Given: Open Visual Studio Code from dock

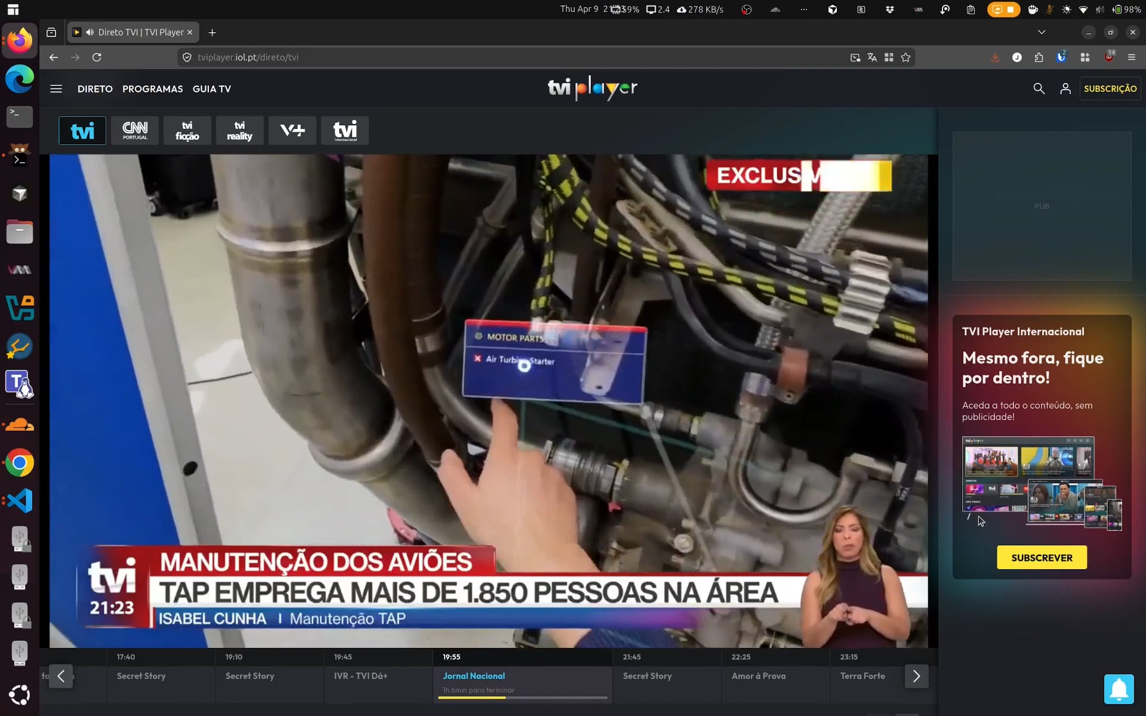Looking at the screenshot, I should [x=20, y=501].
